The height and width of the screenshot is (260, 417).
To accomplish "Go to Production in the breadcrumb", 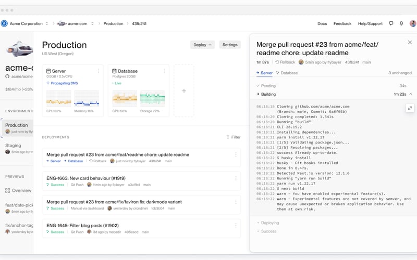I will (x=113, y=23).
